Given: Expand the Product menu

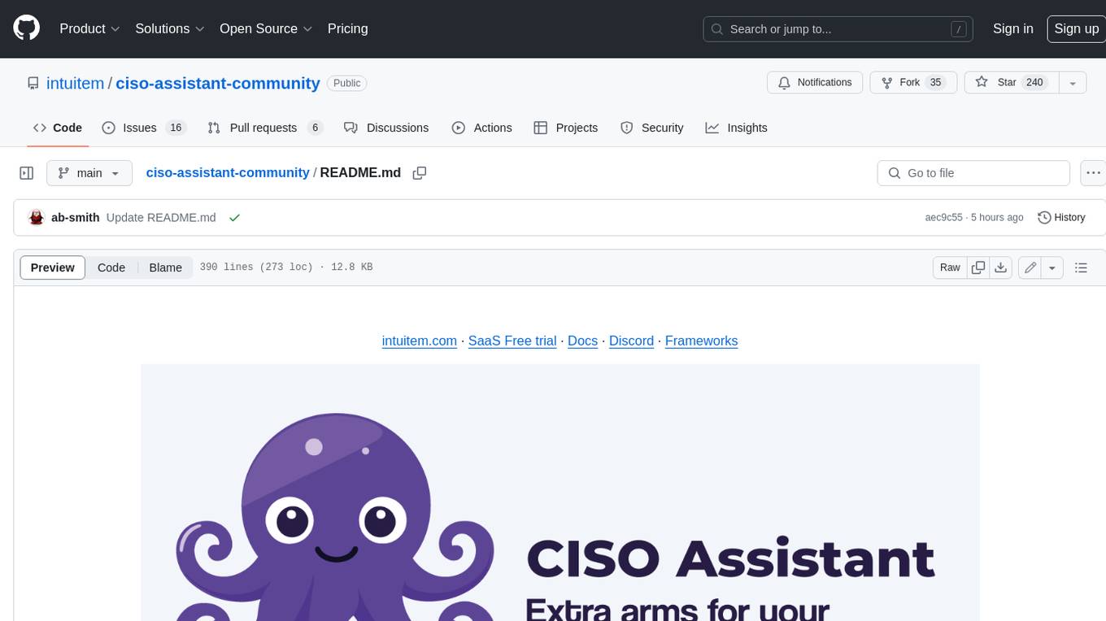Looking at the screenshot, I should (89, 28).
